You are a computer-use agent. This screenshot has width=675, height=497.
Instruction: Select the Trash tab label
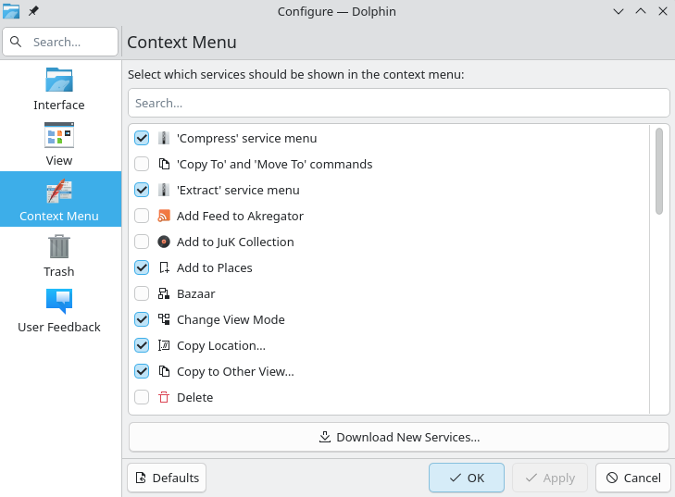(59, 271)
